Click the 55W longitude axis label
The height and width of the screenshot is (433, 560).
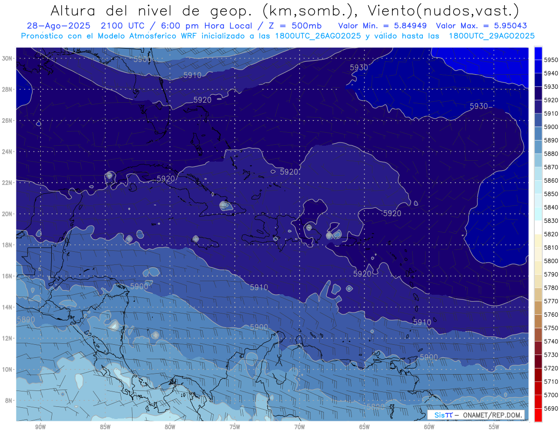pos(494,427)
